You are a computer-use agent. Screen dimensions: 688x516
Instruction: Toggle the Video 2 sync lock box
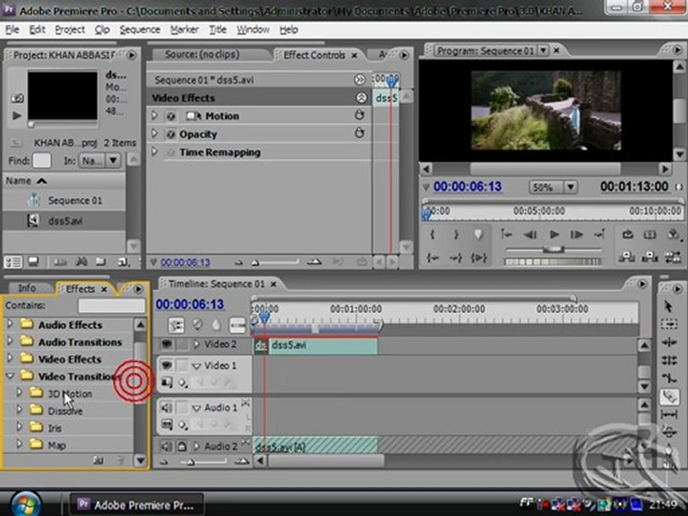click(x=181, y=345)
